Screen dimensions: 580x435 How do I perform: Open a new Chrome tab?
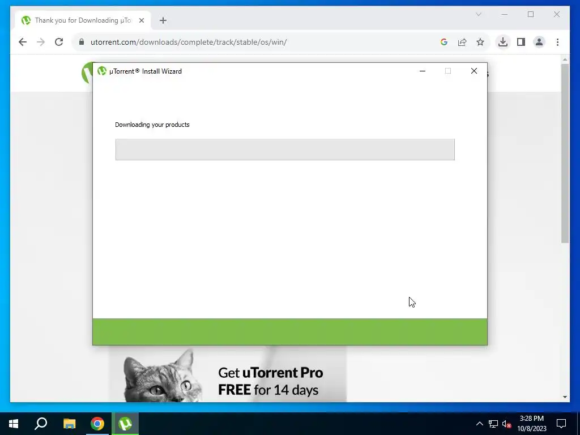click(163, 20)
